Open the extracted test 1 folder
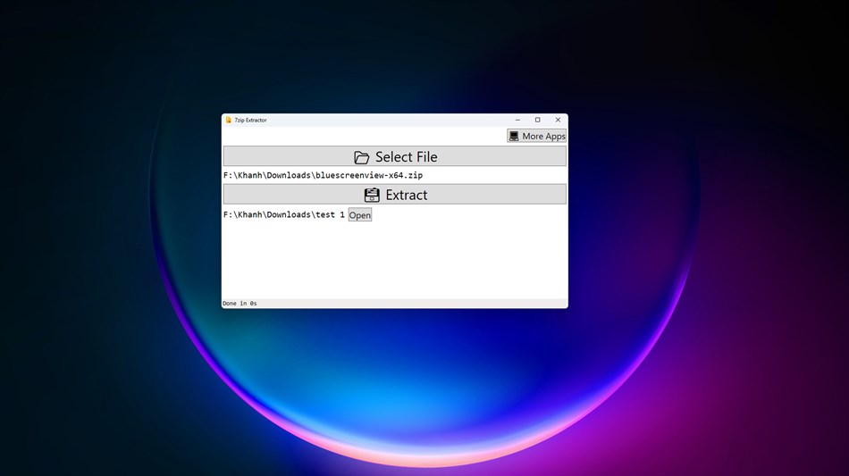The height and width of the screenshot is (476, 849). [360, 214]
